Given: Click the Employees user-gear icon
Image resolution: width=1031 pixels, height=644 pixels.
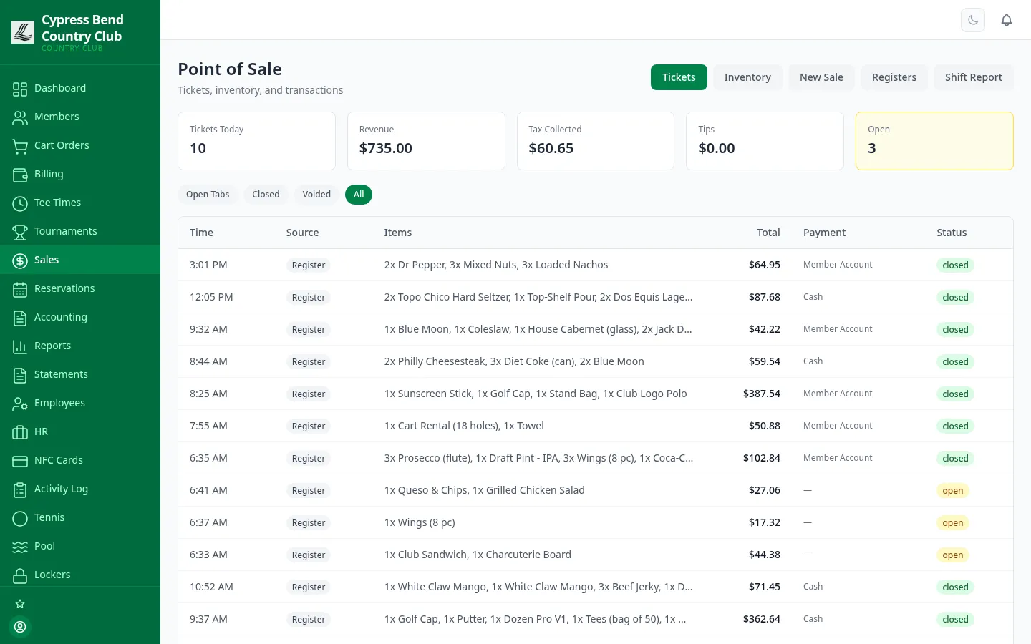Looking at the screenshot, I should coord(20,404).
